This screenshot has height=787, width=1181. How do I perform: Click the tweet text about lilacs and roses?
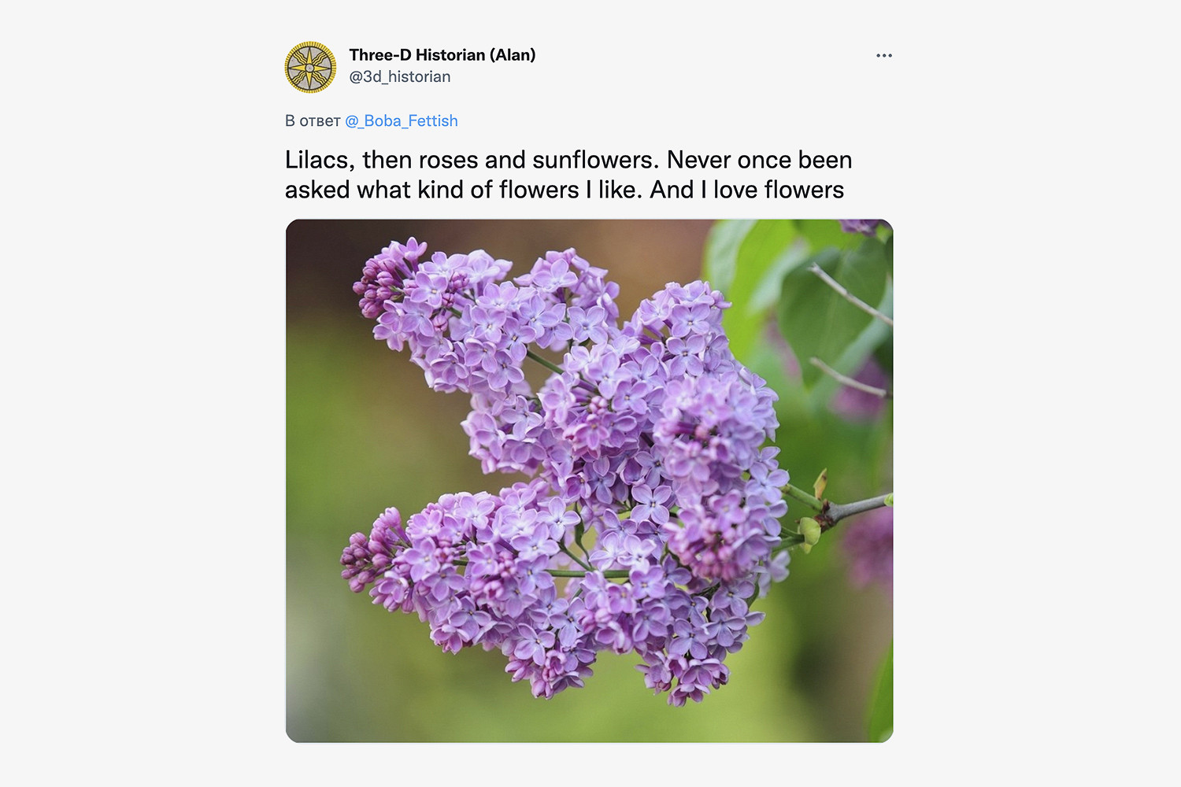568,175
